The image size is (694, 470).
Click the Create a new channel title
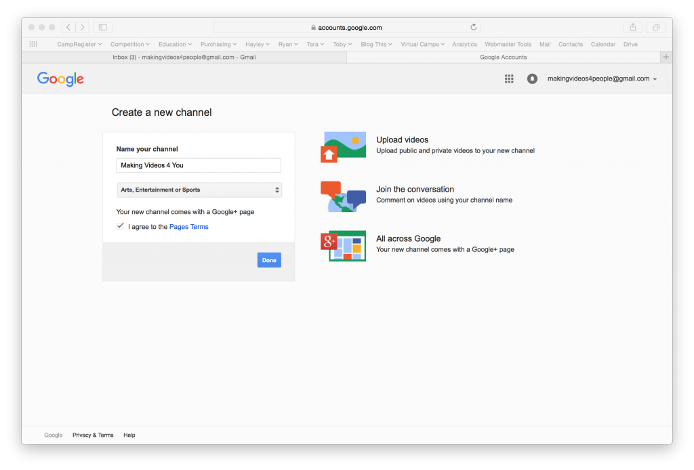pos(161,112)
